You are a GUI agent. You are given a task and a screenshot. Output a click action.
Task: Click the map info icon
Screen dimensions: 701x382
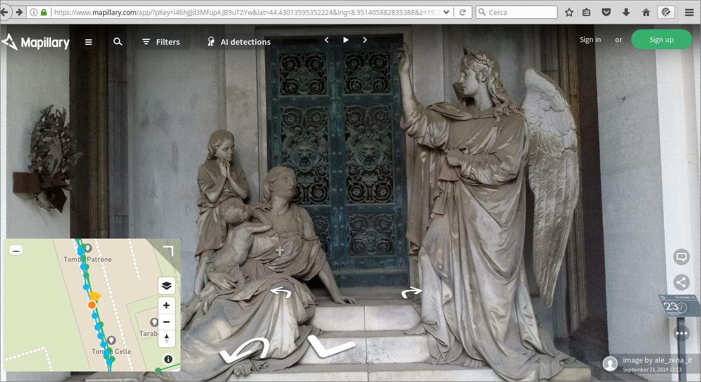(x=168, y=359)
